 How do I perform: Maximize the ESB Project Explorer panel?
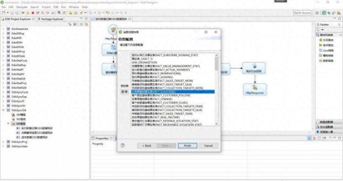pos(86,19)
